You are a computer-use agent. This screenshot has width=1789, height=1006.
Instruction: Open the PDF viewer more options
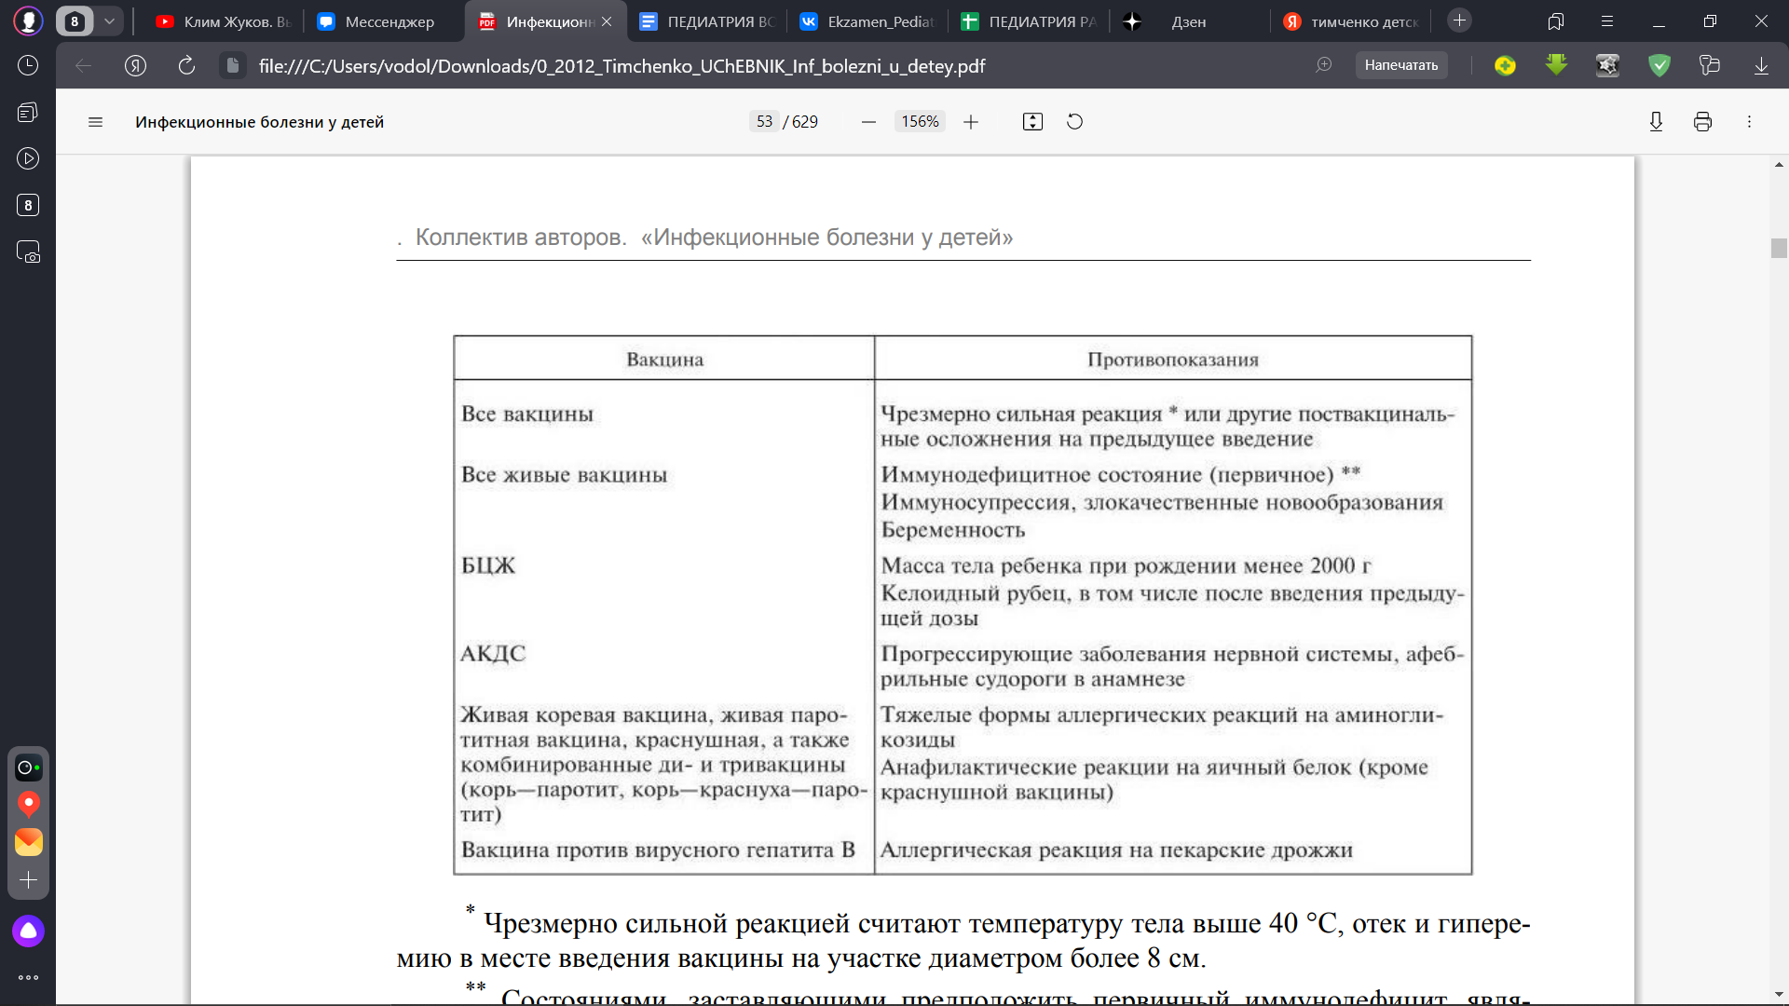(1749, 122)
